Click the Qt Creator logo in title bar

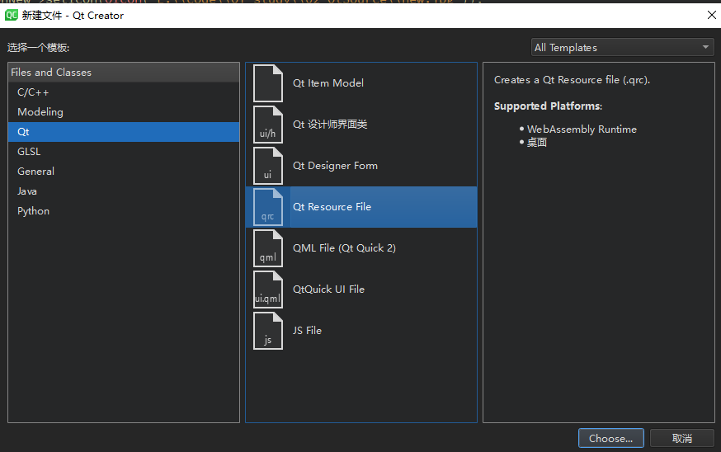(x=12, y=15)
